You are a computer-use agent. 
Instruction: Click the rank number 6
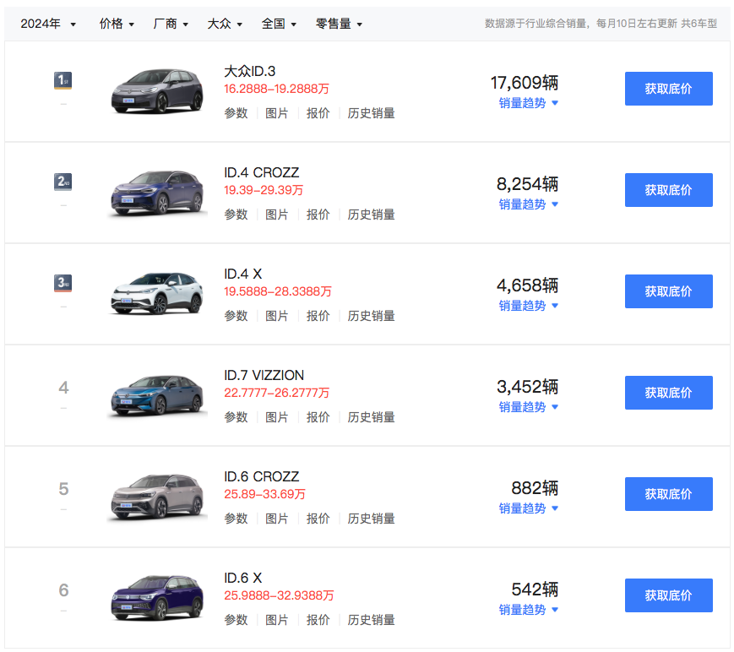click(63, 590)
